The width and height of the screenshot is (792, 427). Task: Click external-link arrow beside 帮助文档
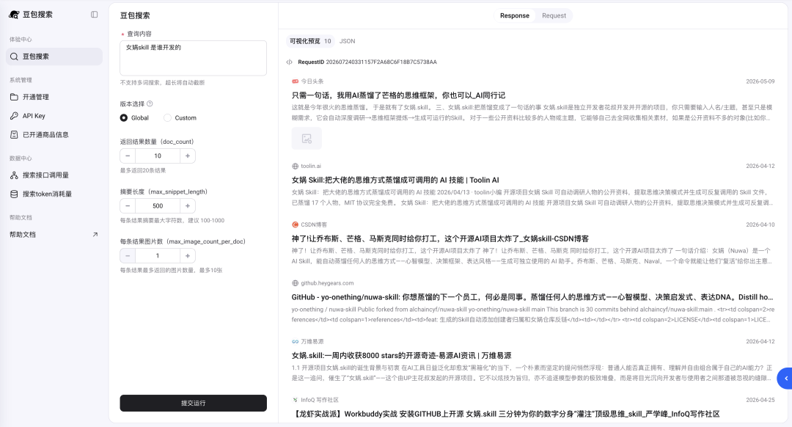[x=95, y=235]
